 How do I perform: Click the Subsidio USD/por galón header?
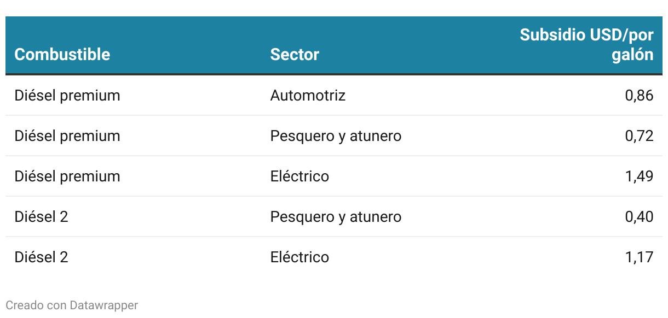586,45
